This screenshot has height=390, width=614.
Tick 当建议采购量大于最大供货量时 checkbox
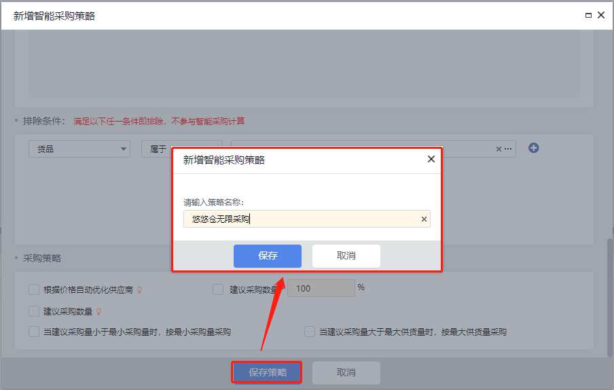point(310,332)
